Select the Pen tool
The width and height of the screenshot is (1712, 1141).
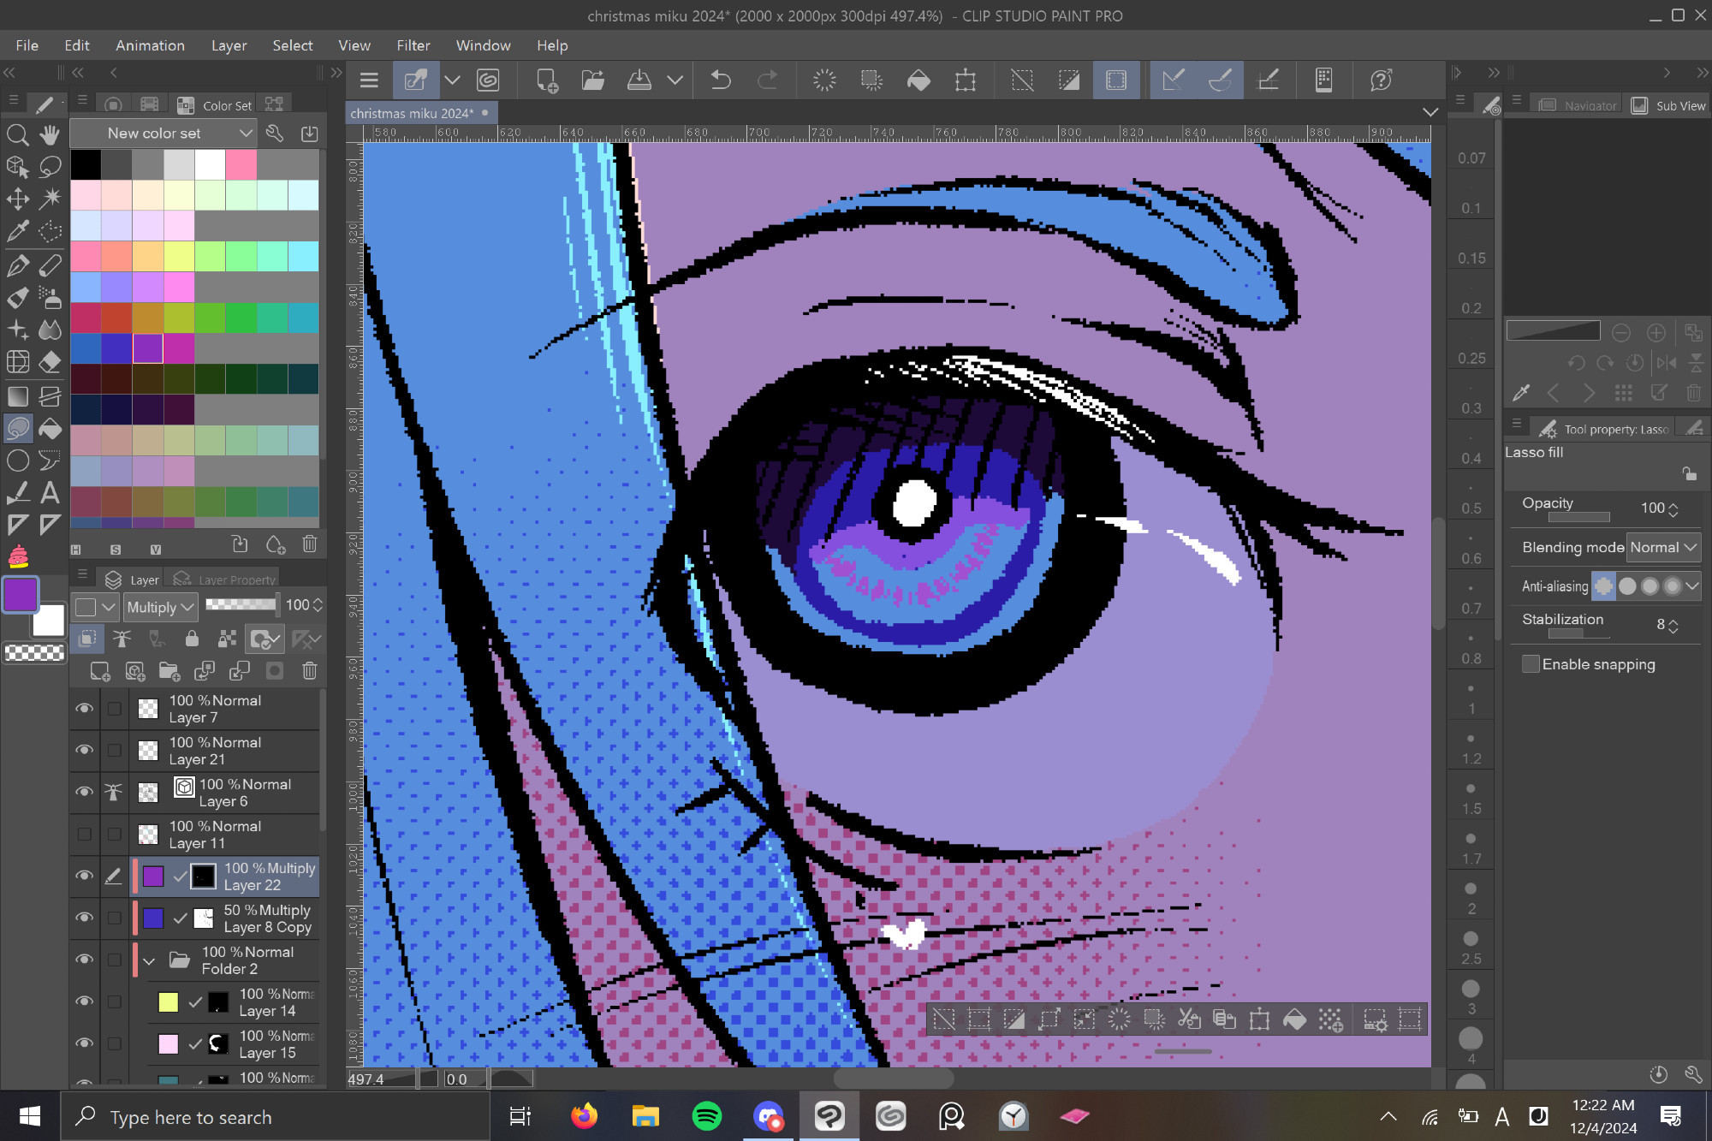[17, 265]
